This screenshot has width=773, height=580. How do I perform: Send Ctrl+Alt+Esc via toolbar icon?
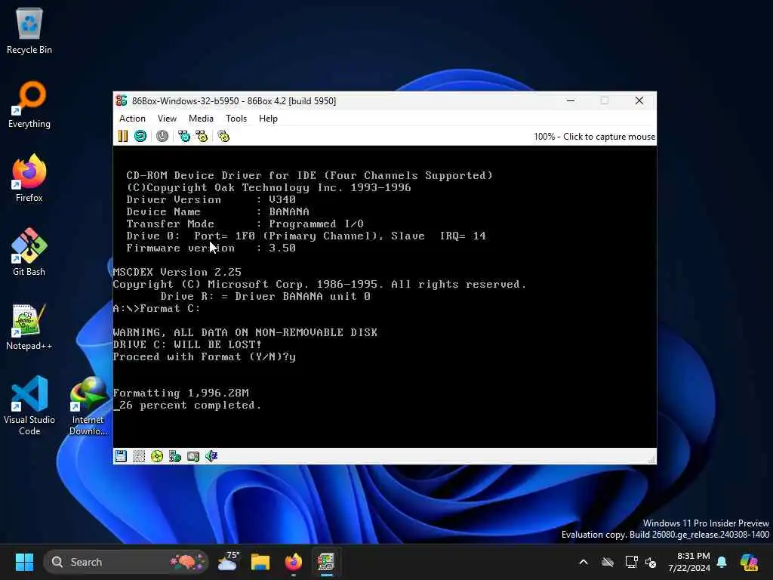(202, 136)
